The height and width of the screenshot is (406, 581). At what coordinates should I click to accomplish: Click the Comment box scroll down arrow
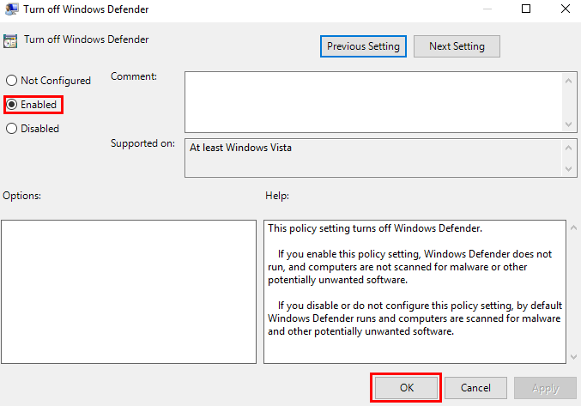568,124
